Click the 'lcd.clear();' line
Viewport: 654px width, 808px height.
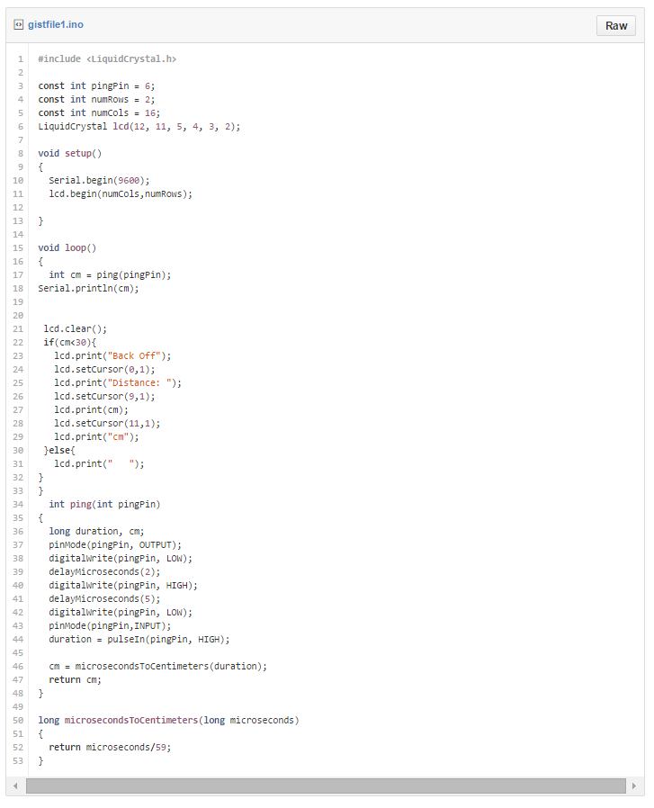click(x=76, y=328)
